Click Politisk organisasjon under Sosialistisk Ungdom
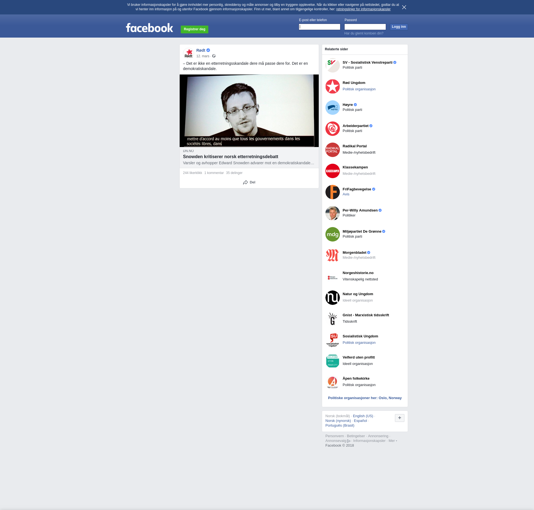Screen dimensions: 534x510 click(359, 343)
